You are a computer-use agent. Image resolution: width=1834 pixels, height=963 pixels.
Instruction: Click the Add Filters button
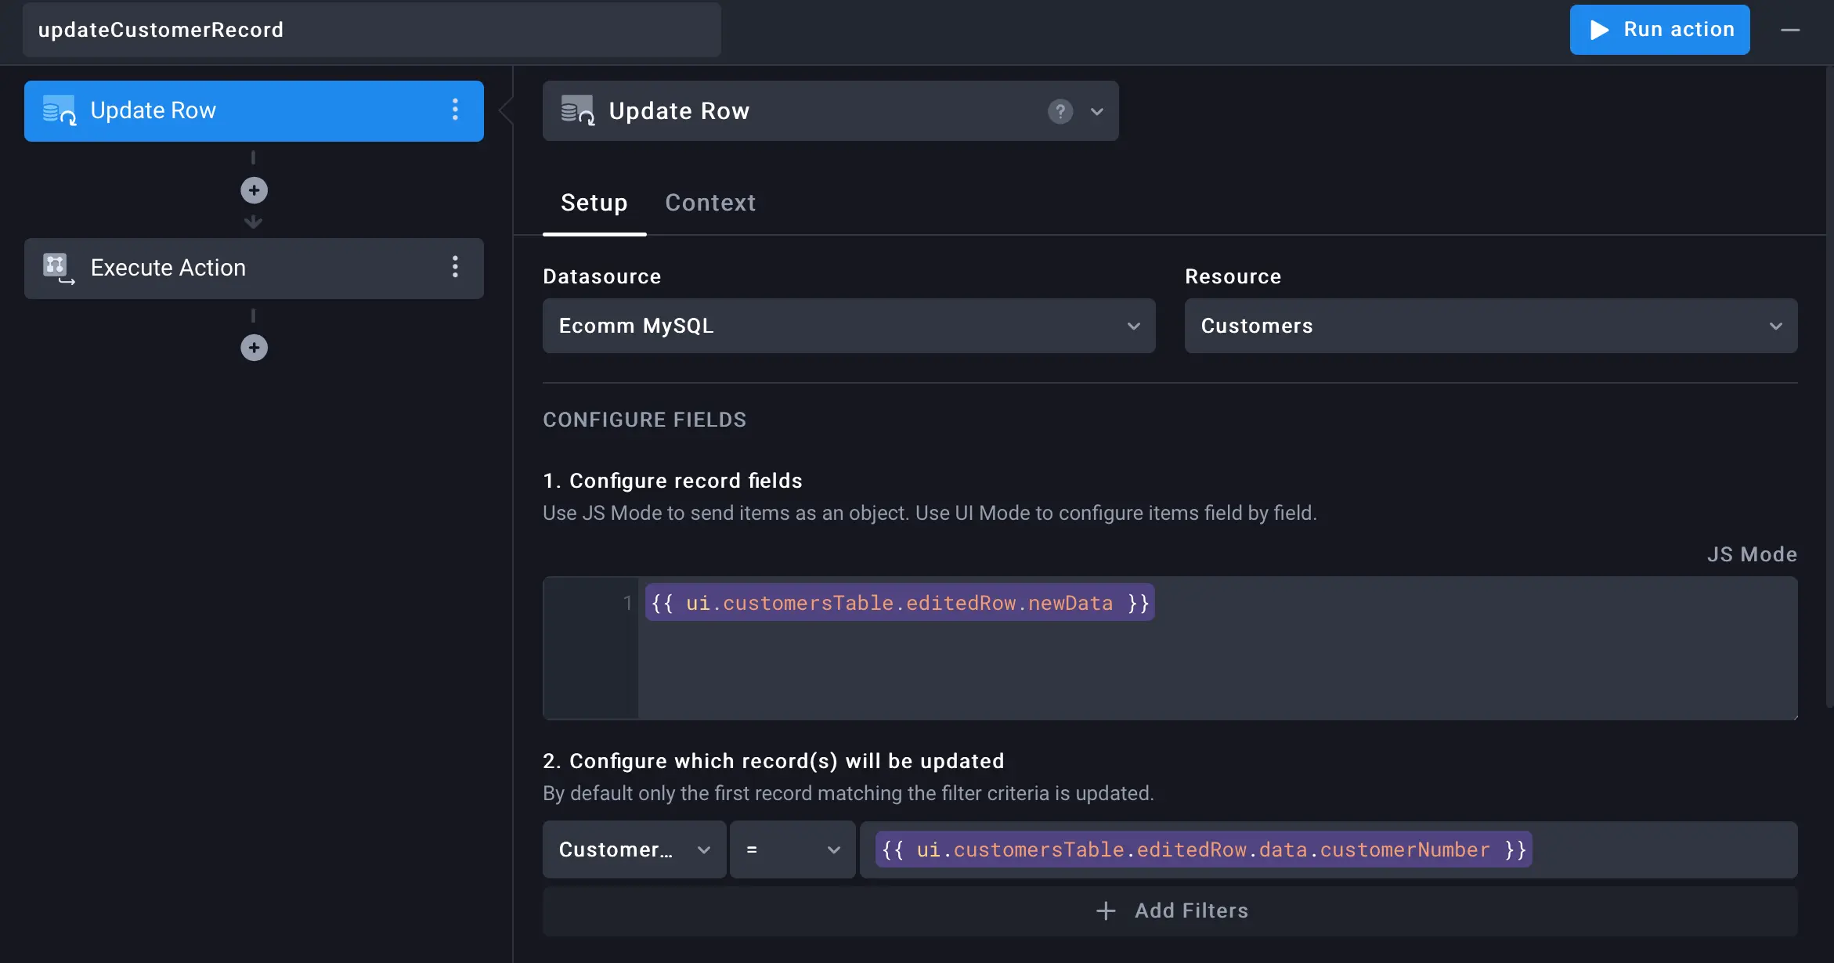point(1171,911)
